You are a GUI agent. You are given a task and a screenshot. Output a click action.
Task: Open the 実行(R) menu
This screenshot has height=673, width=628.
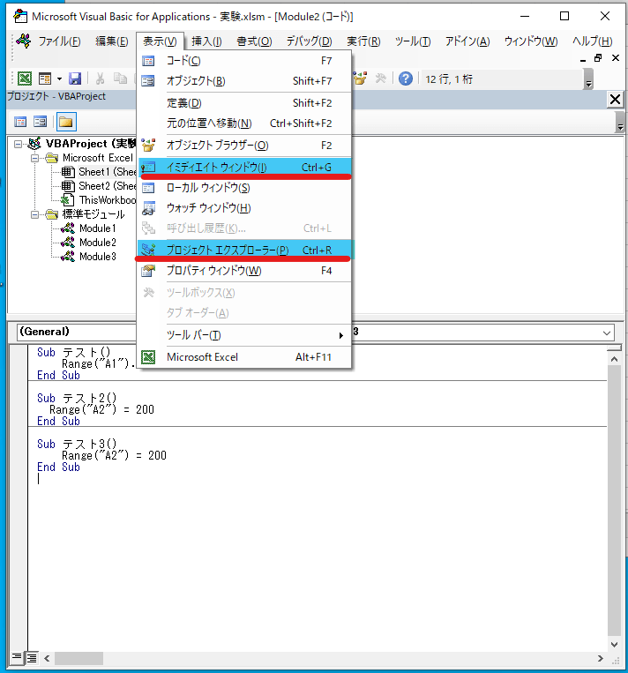(x=363, y=41)
